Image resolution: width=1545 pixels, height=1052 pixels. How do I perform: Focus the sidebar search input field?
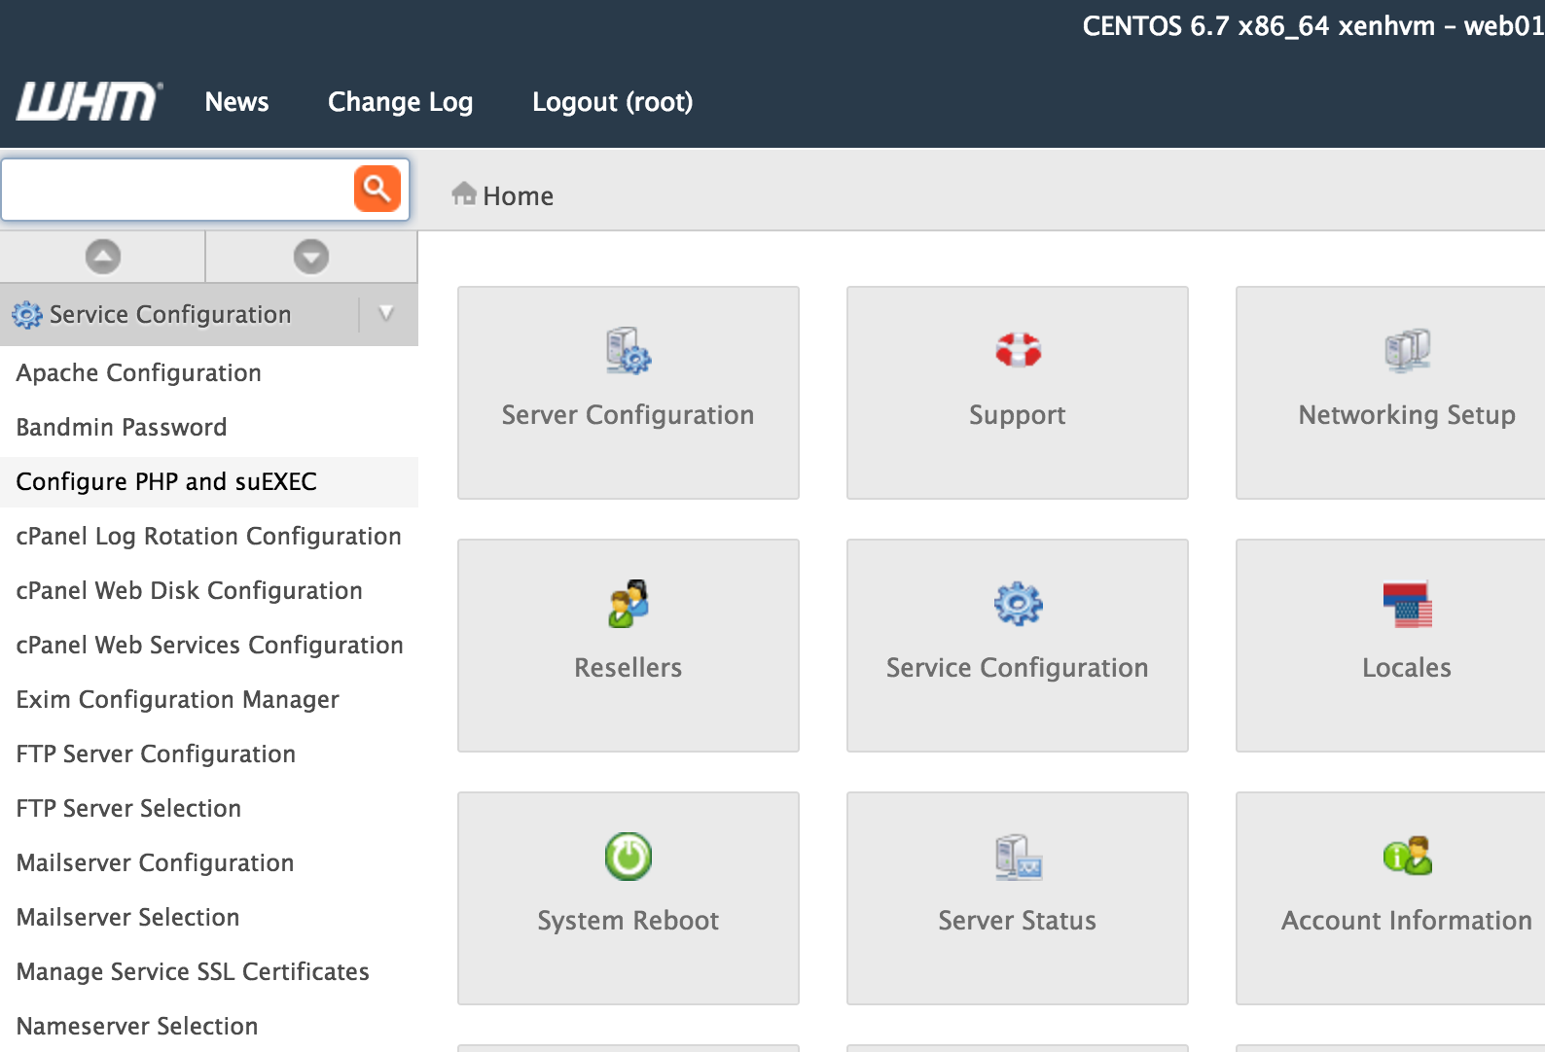coord(178,190)
